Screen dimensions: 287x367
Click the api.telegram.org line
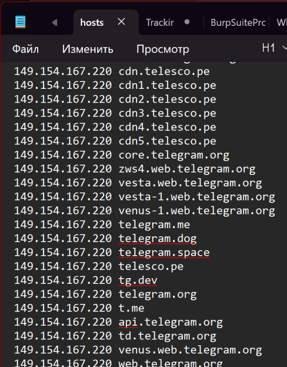click(x=118, y=322)
